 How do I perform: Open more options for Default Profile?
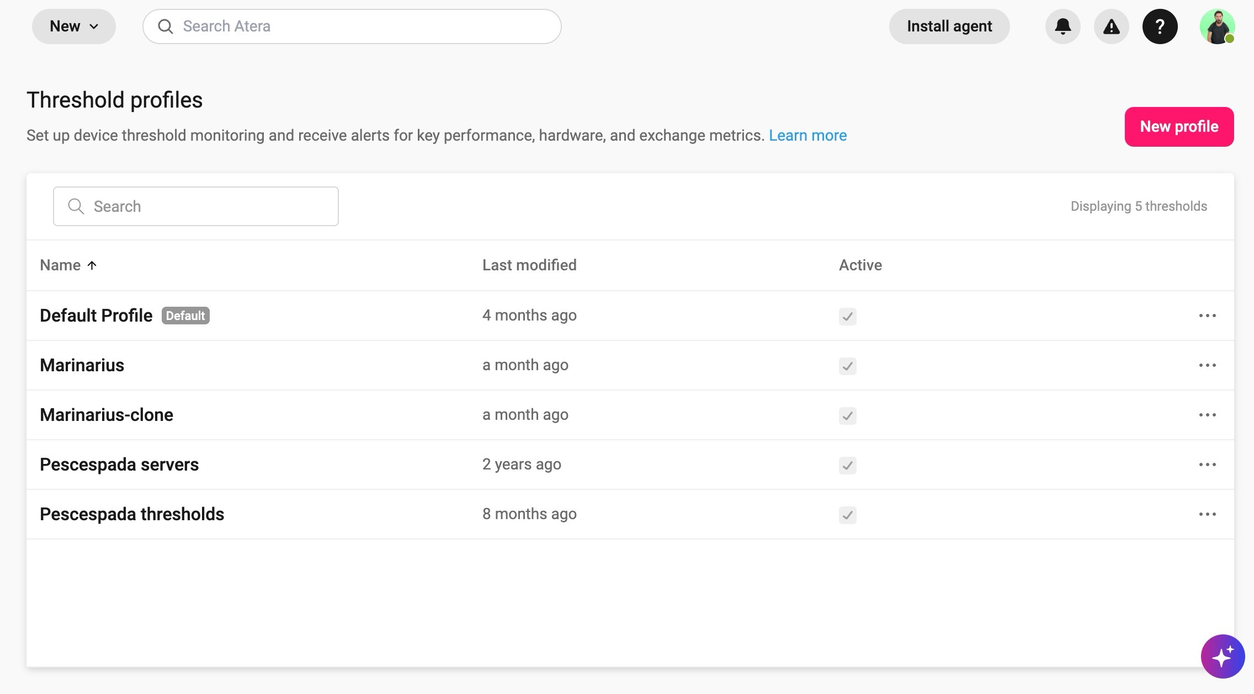[1207, 316]
